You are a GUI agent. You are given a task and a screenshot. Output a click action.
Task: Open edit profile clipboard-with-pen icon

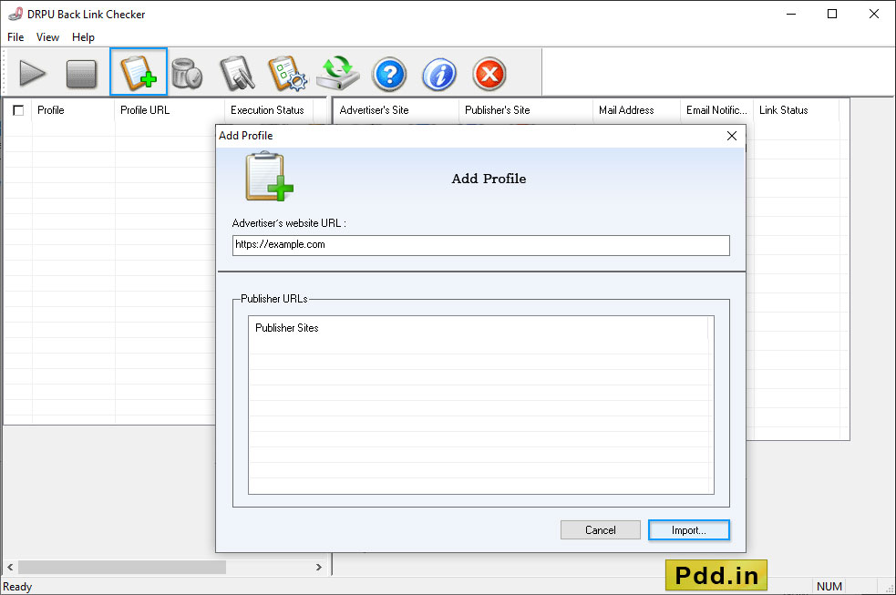tap(237, 73)
